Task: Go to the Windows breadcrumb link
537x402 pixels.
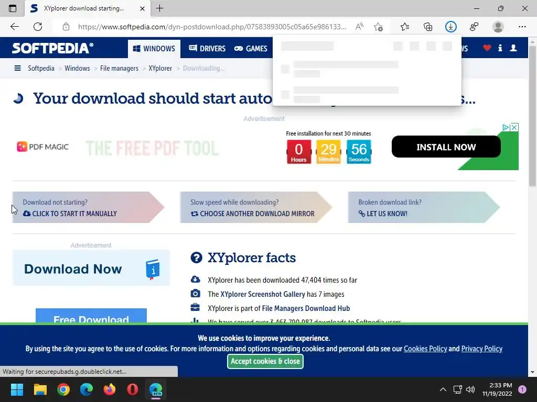Action: tap(77, 68)
